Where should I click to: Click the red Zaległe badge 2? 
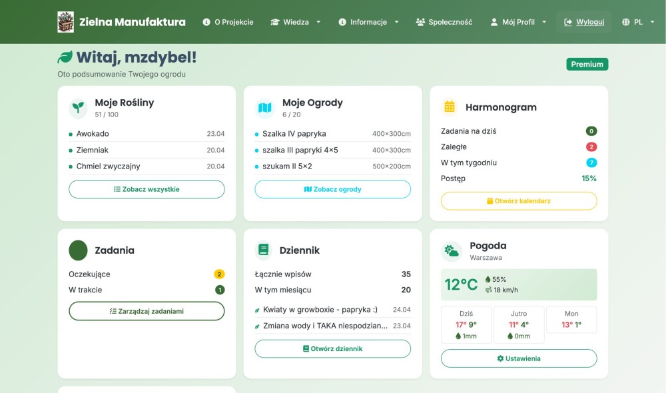(x=591, y=147)
